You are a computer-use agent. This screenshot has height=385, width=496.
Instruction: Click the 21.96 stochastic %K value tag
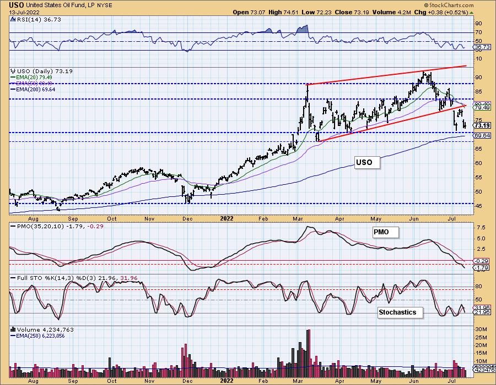482,312
